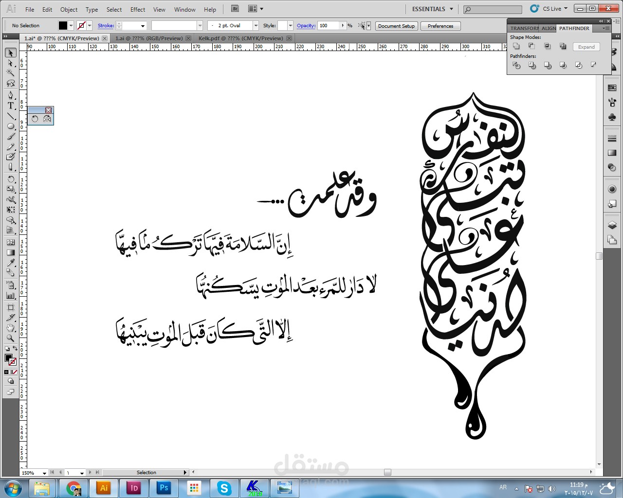Click the Preferences button
The image size is (623, 498).
[x=440, y=26]
